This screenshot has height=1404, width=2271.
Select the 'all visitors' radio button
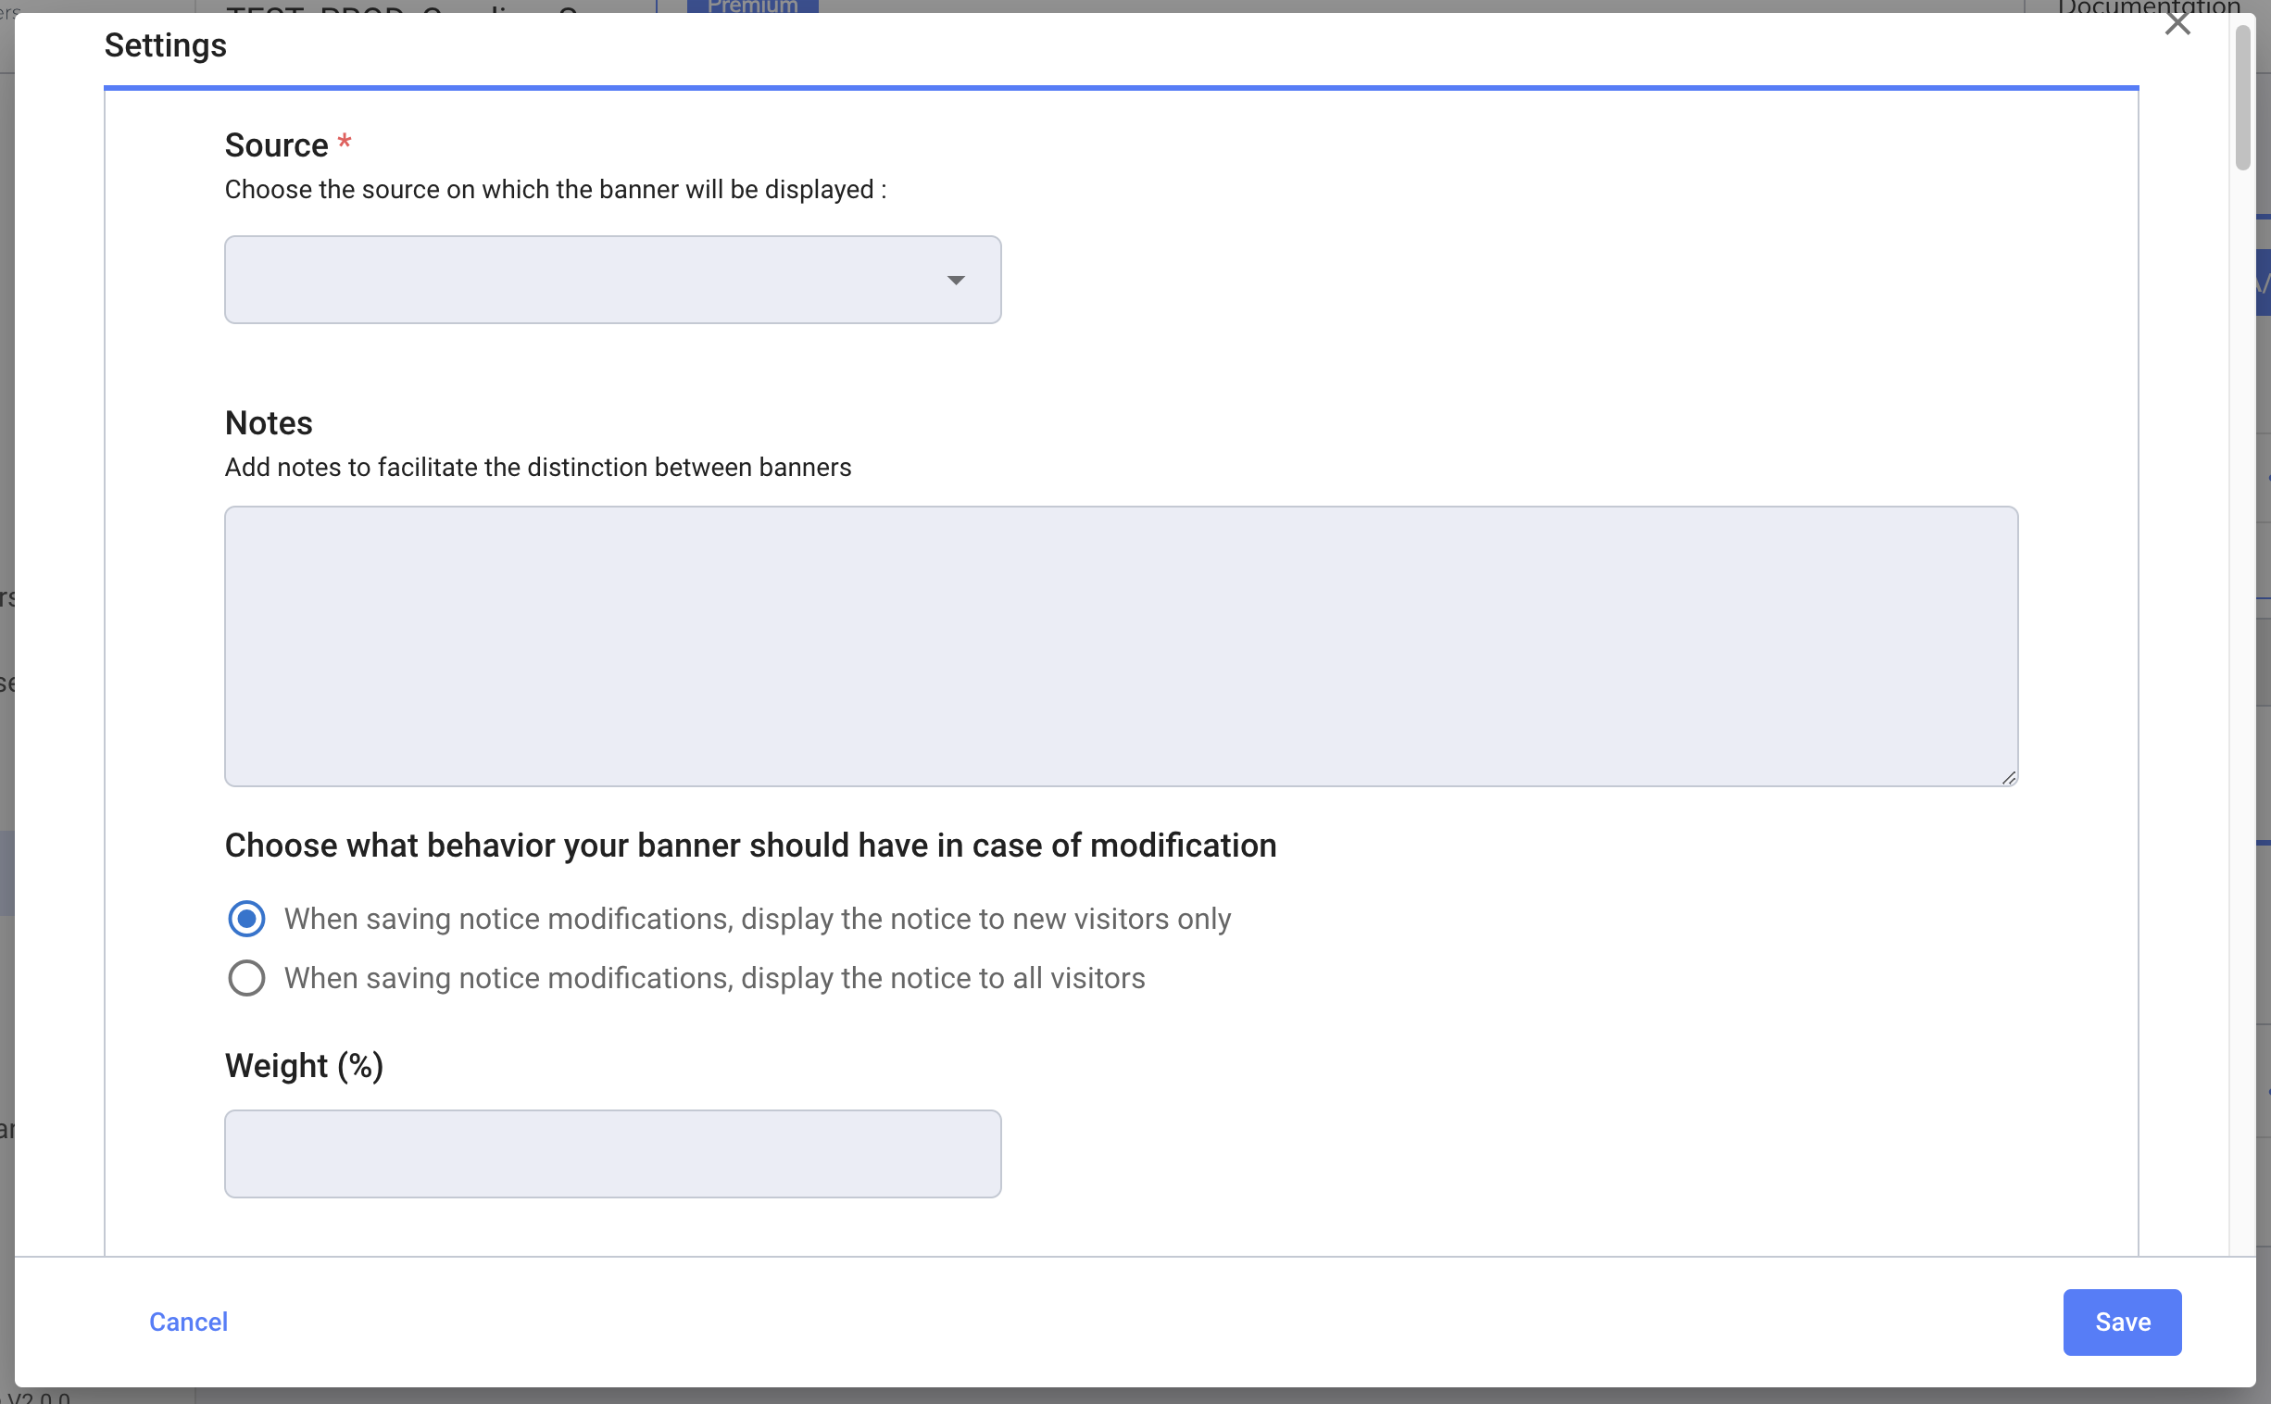tap(246, 978)
